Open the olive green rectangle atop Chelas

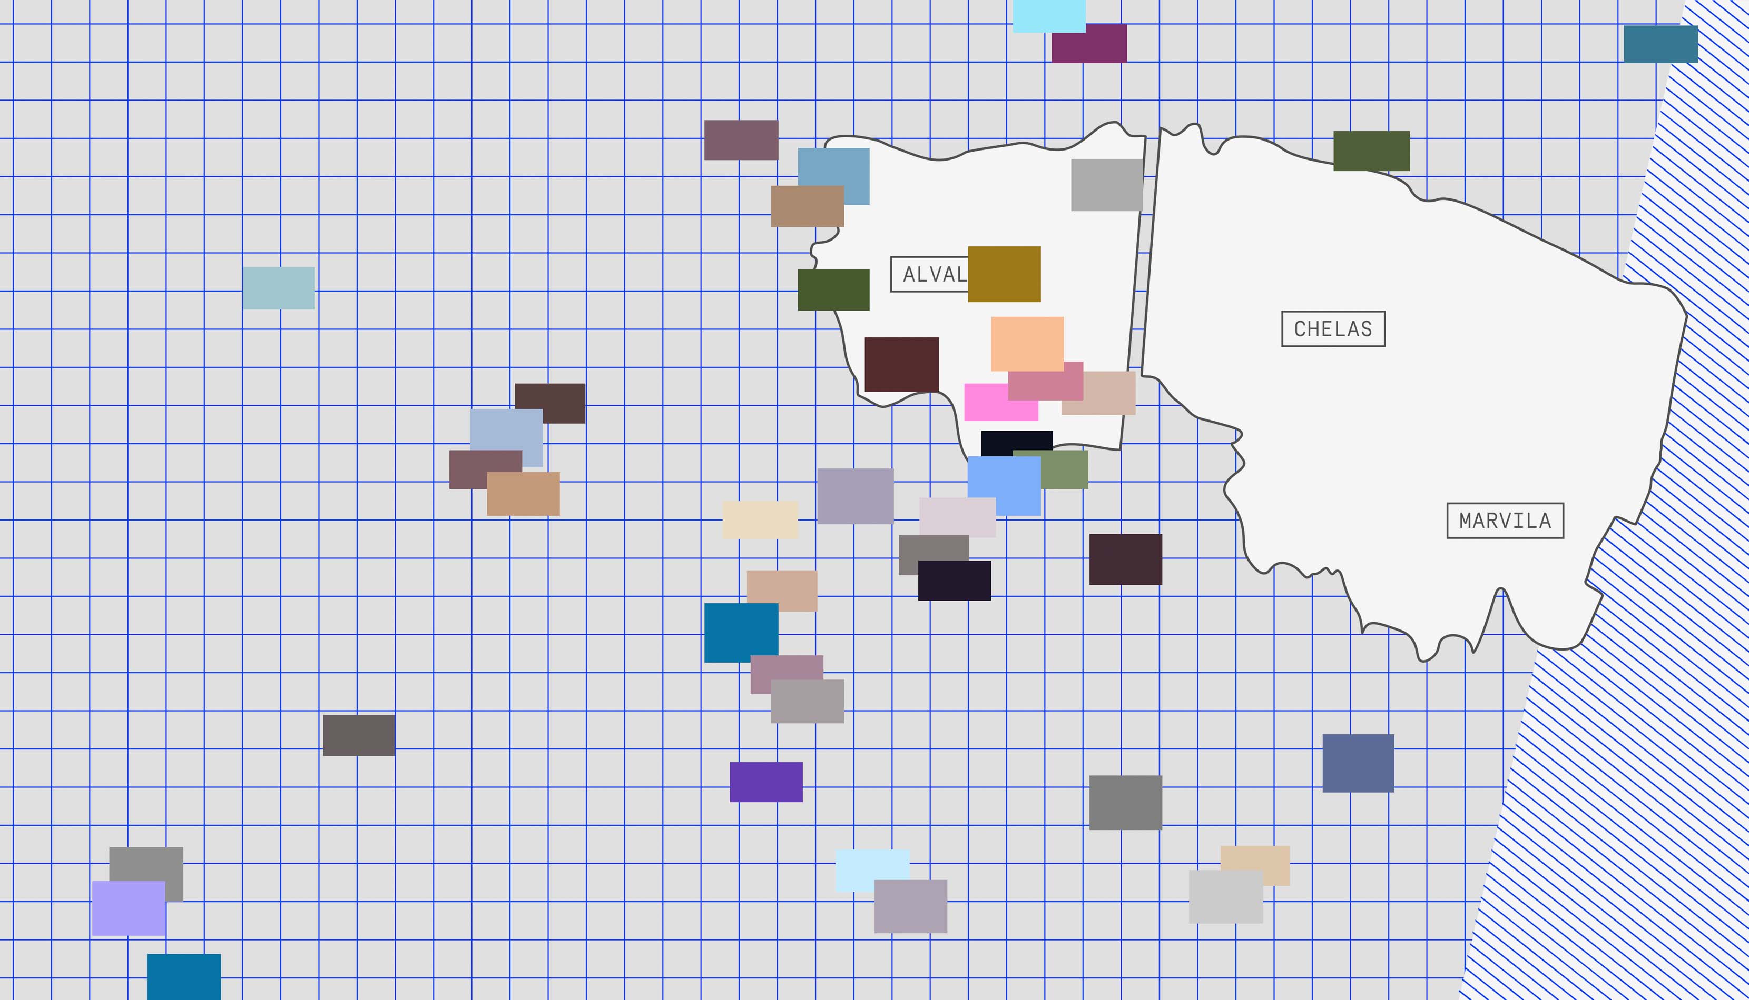[1371, 151]
